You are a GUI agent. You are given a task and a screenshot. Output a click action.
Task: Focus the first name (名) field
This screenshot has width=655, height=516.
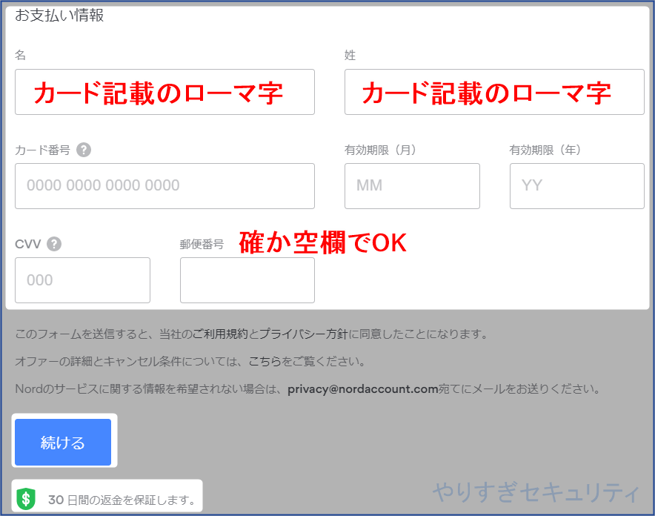tap(164, 92)
